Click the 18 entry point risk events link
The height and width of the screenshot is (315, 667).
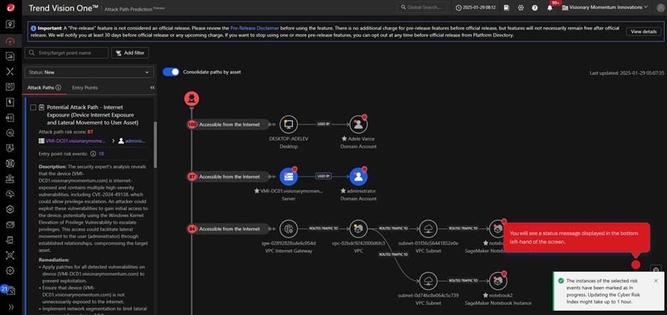pyautogui.click(x=101, y=154)
